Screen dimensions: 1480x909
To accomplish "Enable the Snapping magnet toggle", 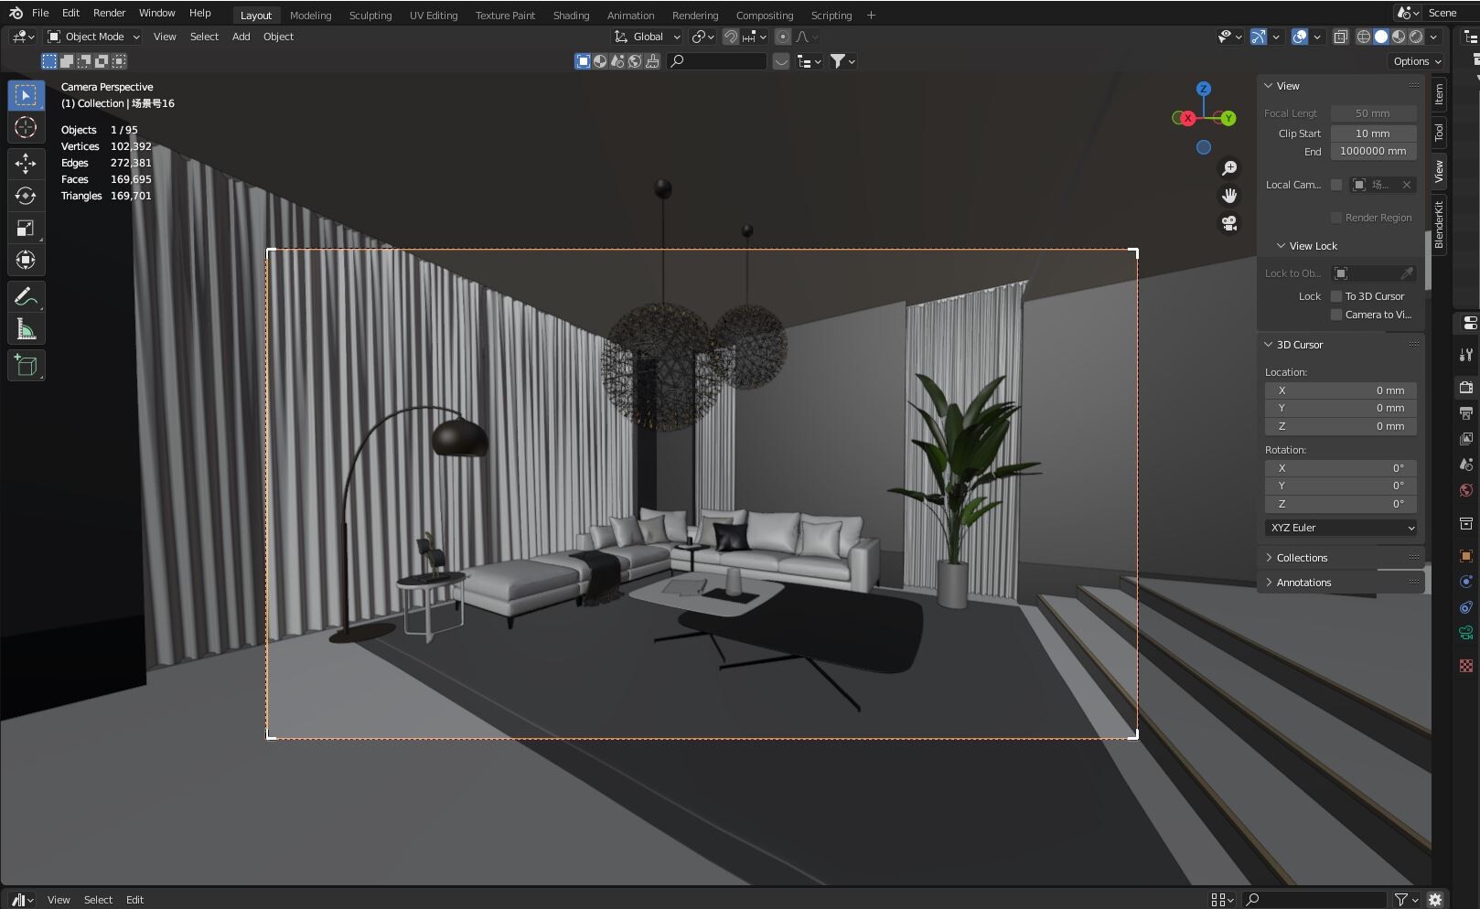I will pos(730,37).
